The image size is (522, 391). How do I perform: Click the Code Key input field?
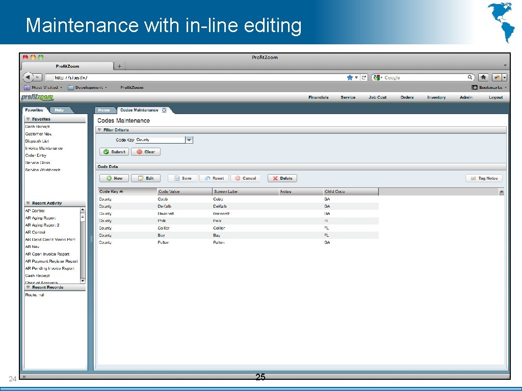(160, 140)
